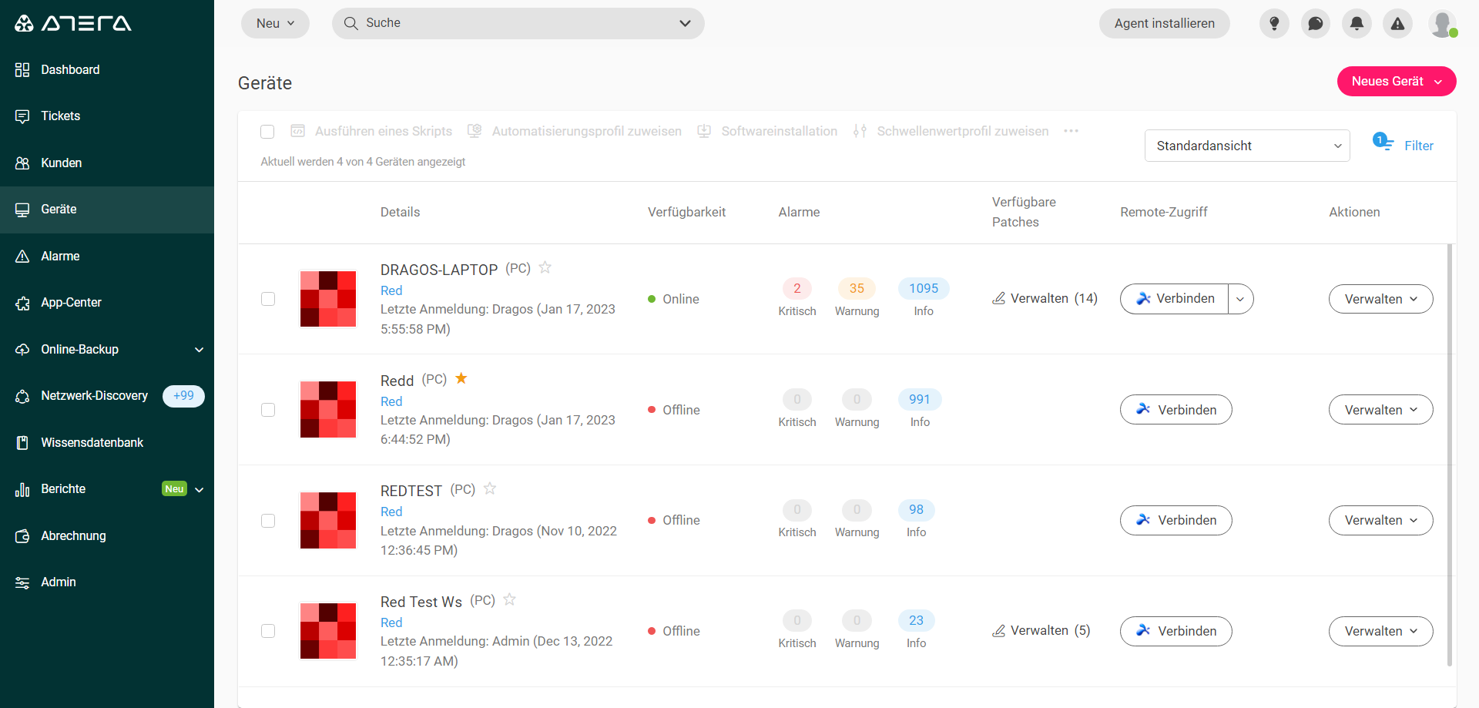Check the DRAGOS-LAPTOP row checkbox
1479x708 pixels.
(x=268, y=299)
